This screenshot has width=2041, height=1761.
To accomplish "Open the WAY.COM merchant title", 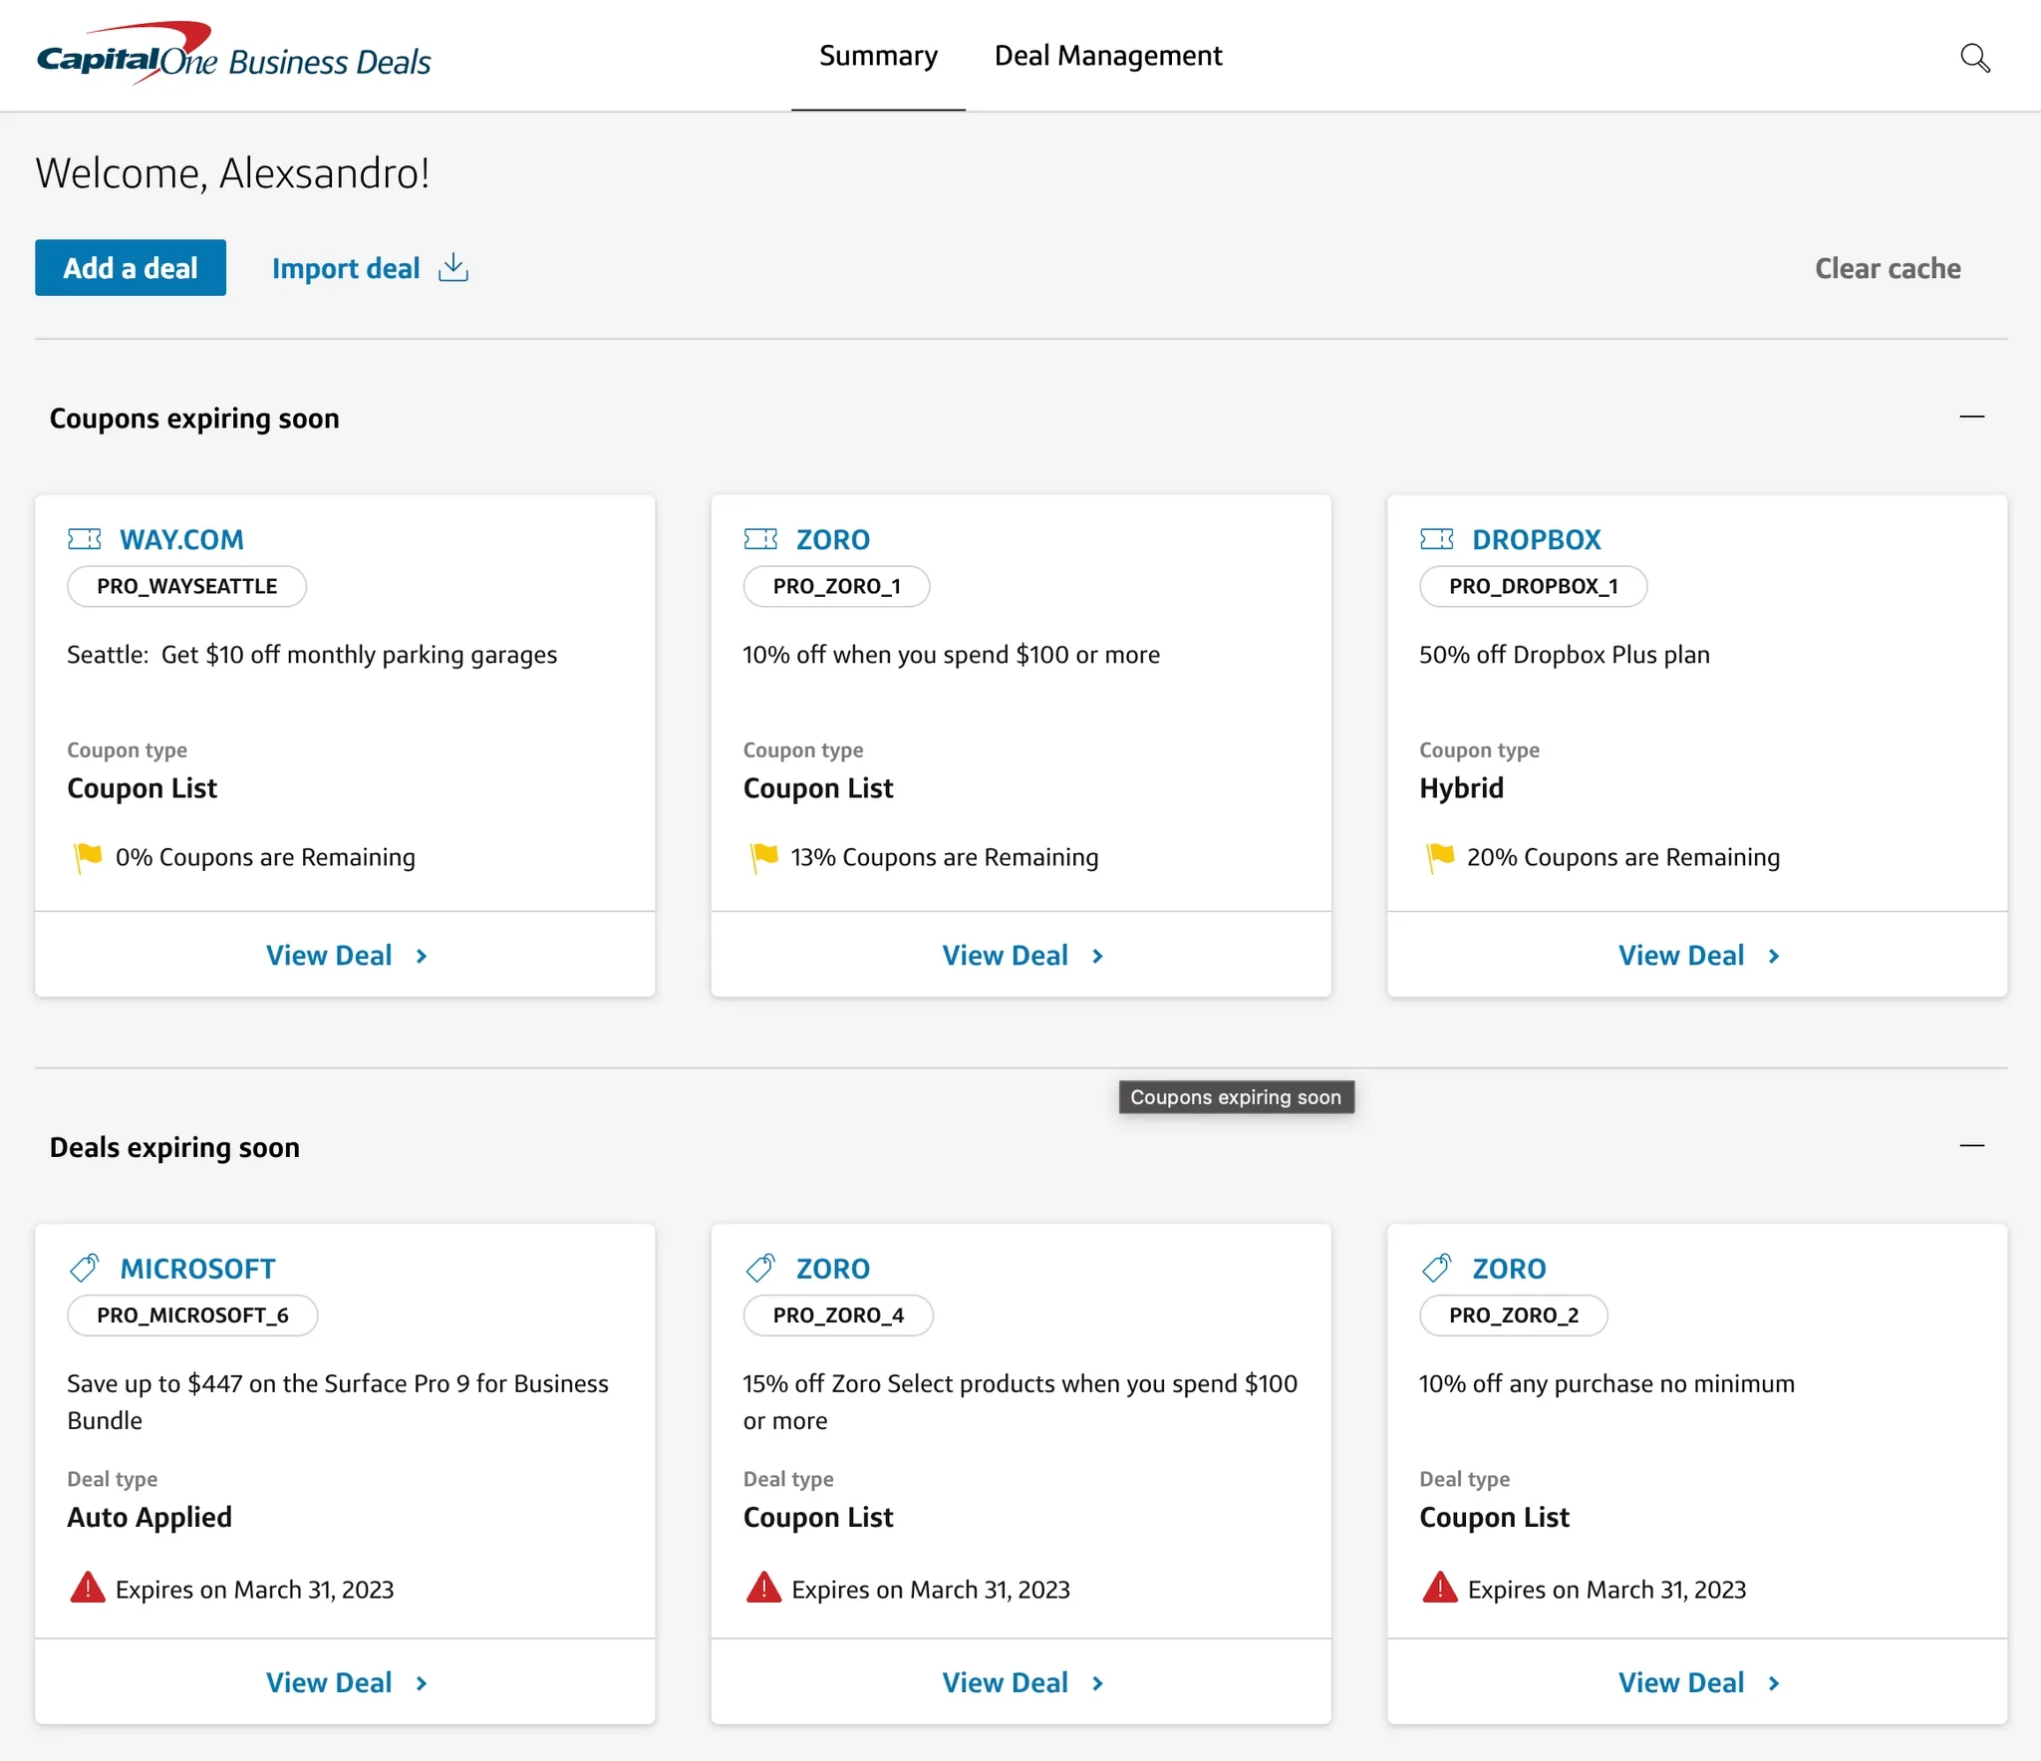I will click(x=181, y=539).
